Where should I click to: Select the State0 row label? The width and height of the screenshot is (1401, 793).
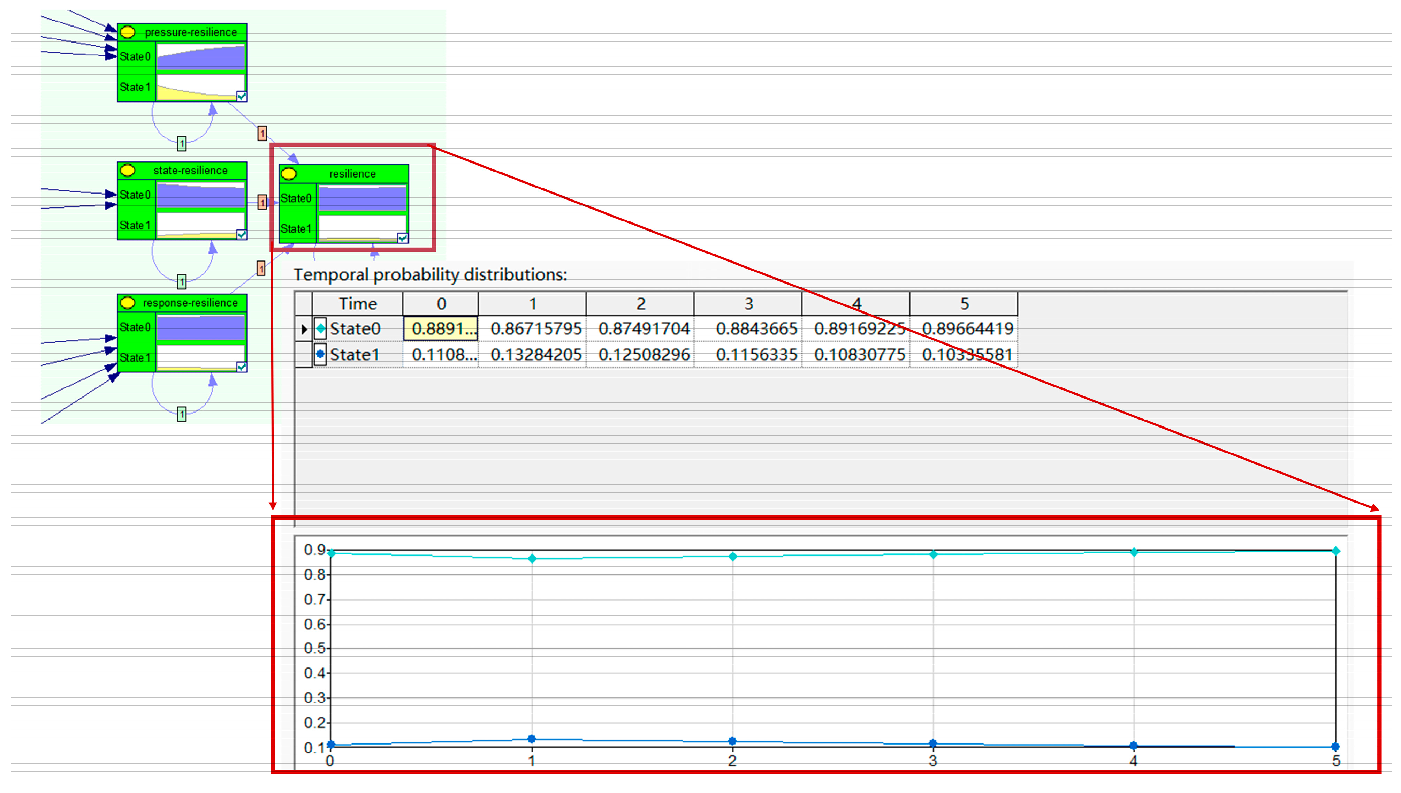pos(355,329)
